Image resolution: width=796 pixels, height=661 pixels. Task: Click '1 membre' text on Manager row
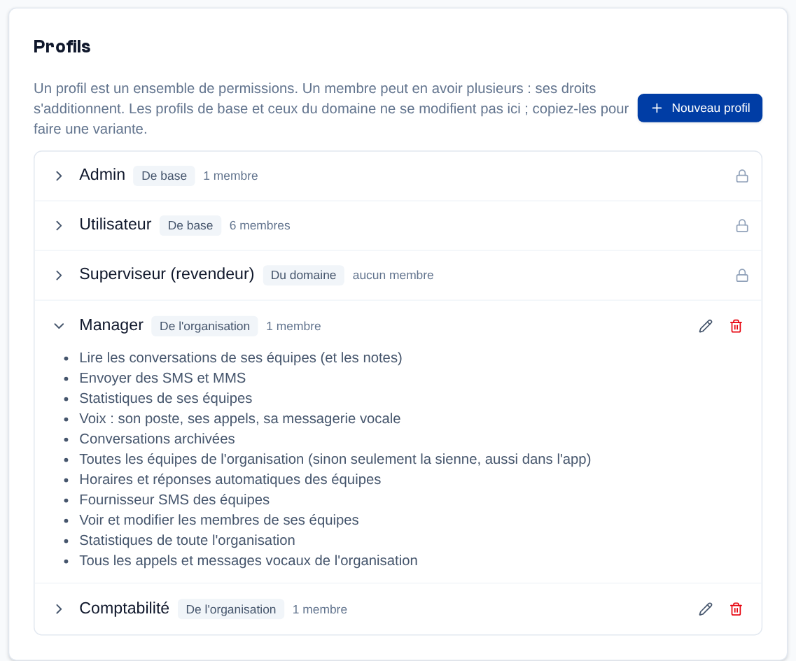293,326
